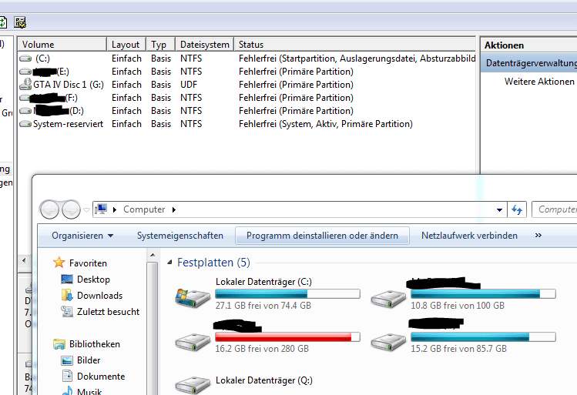This screenshot has height=395, width=577.
Task: Click the refresh arrows icon beside address bar
Action: (x=517, y=209)
